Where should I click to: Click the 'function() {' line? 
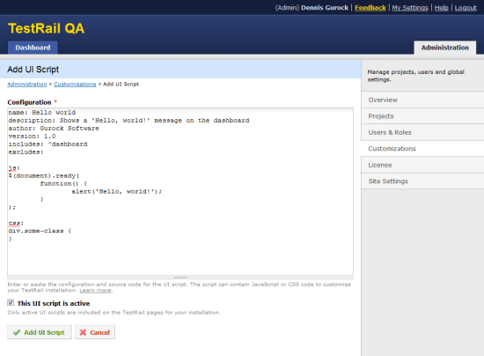coord(63,184)
